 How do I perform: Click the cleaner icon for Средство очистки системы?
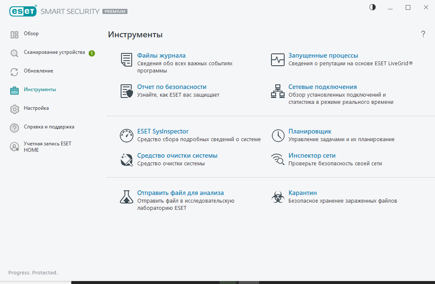pos(127,160)
